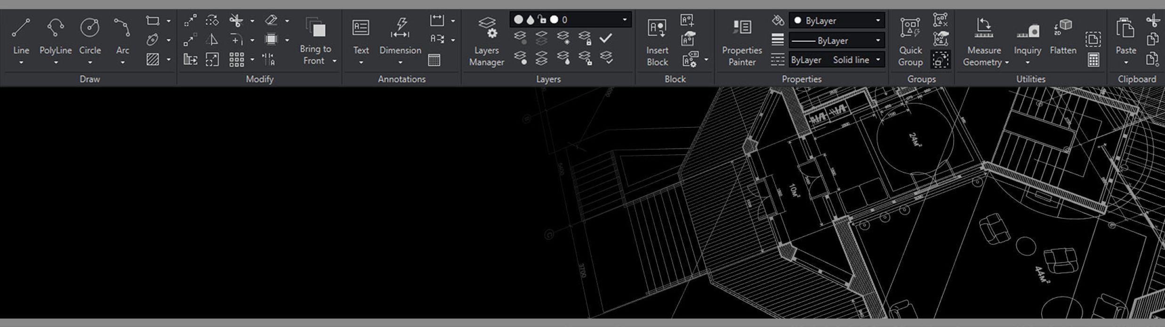Open the layer selector dropdown showing 0
1165x327 pixels.
pyautogui.click(x=570, y=20)
